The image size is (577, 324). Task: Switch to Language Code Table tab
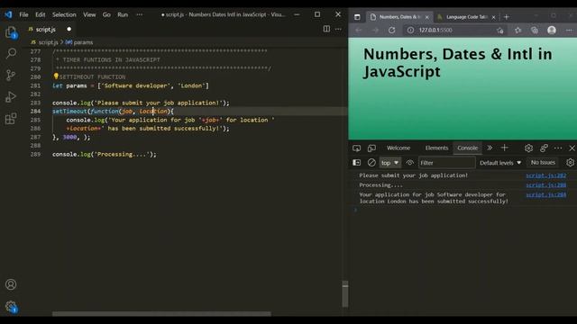point(466,17)
